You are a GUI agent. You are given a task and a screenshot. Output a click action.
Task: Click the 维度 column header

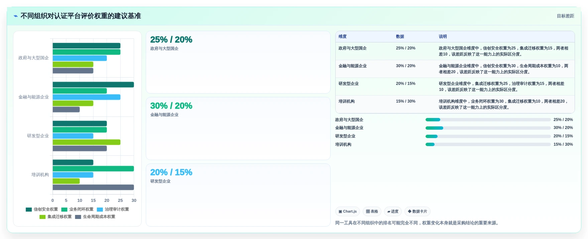tap(343, 36)
